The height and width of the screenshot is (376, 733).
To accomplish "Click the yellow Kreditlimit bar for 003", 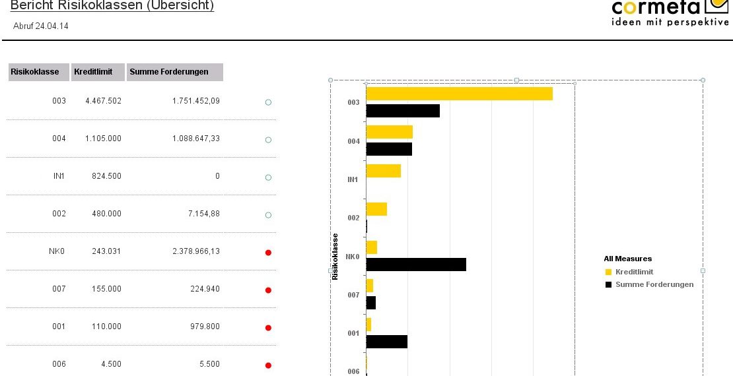I will click(x=459, y=94).
